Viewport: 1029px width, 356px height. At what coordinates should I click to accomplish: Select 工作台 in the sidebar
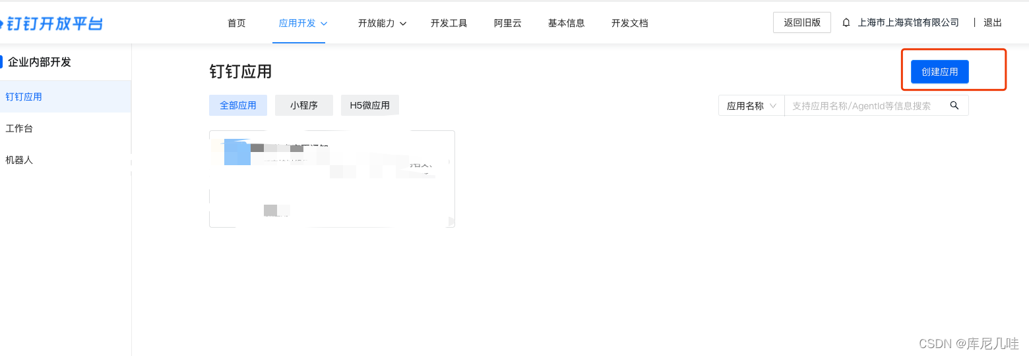[65, 128]
